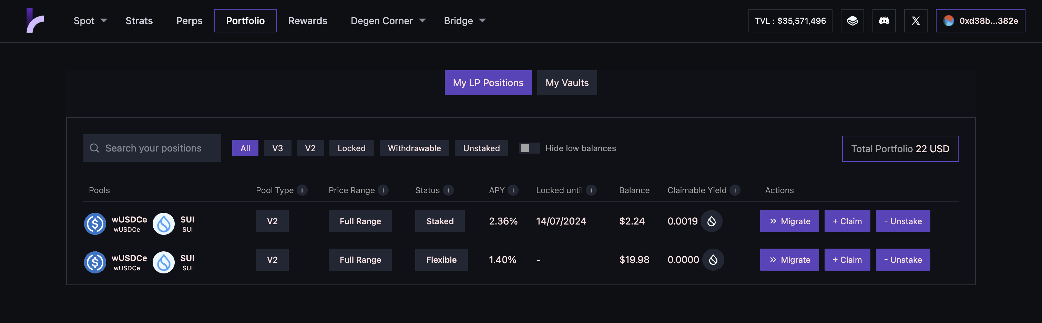1042x323 pixels.
Task: Click the Locked until info icon
Action: (591, 190)
